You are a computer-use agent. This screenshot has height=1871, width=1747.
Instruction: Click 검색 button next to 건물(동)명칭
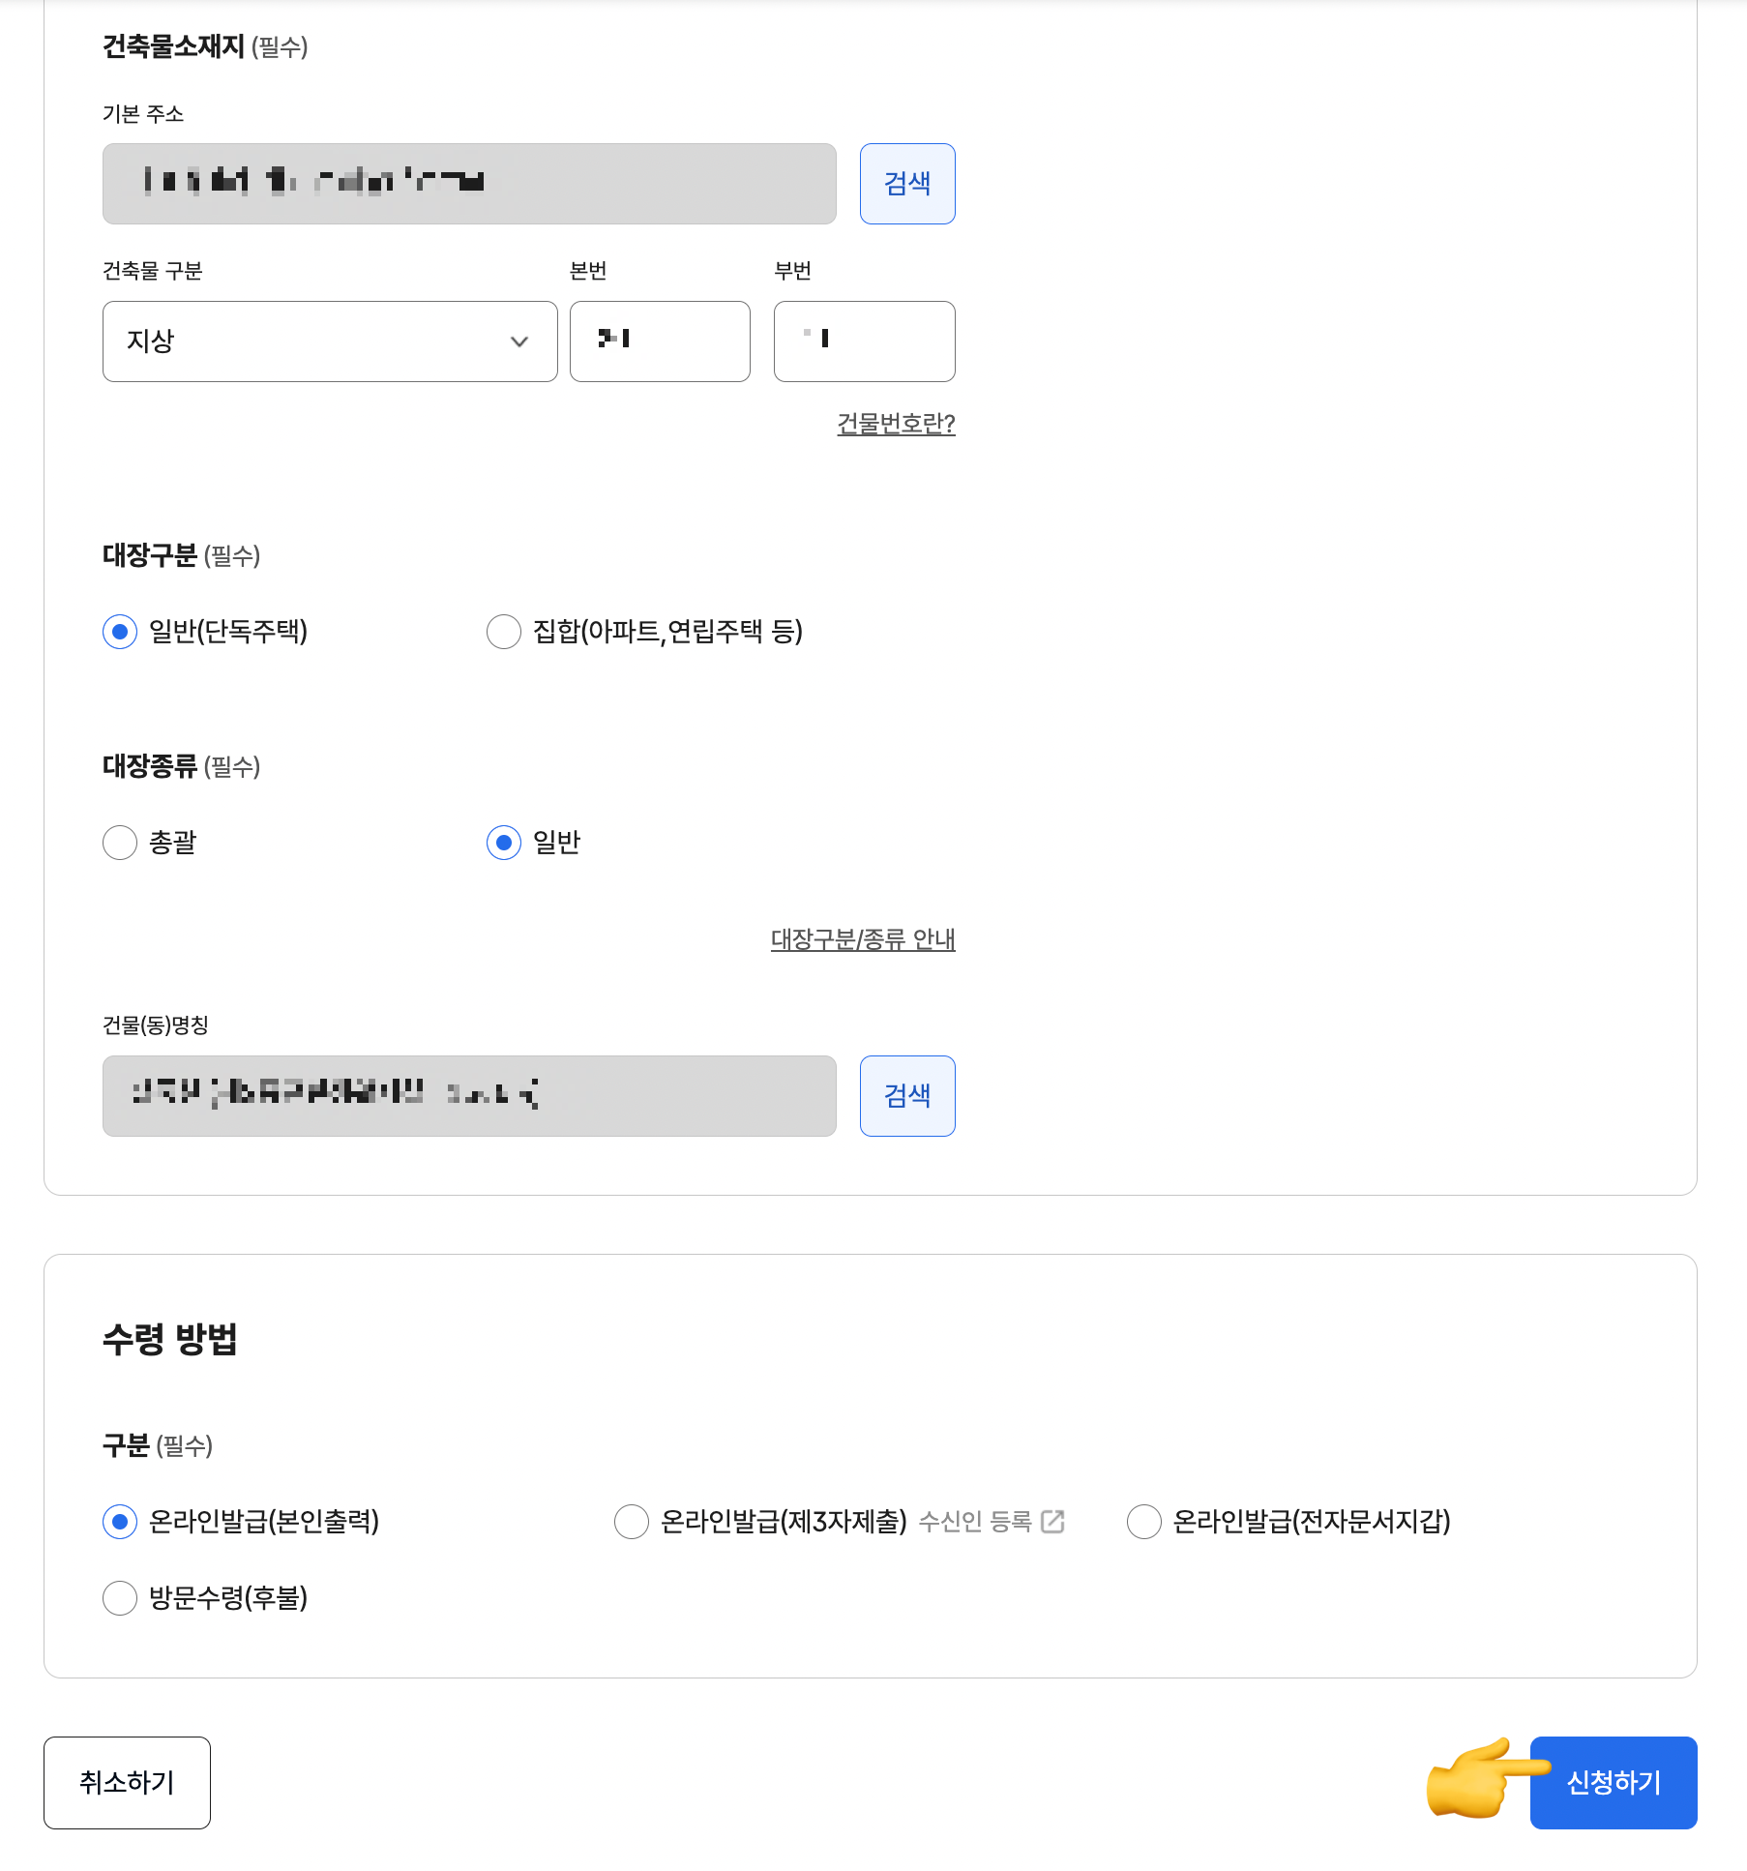(906, 1096)
